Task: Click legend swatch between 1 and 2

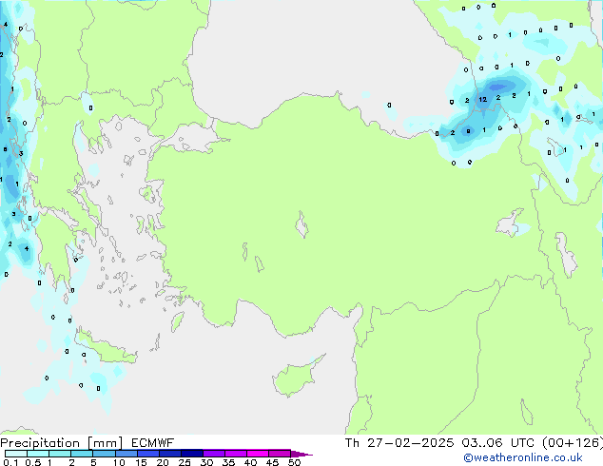Action: click(60, 454)
